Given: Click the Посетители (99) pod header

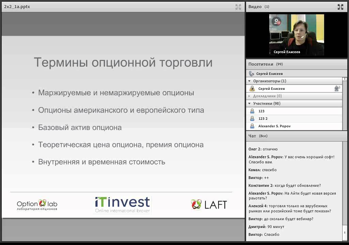Looking at the screenshot, I should tap(297, 64).
